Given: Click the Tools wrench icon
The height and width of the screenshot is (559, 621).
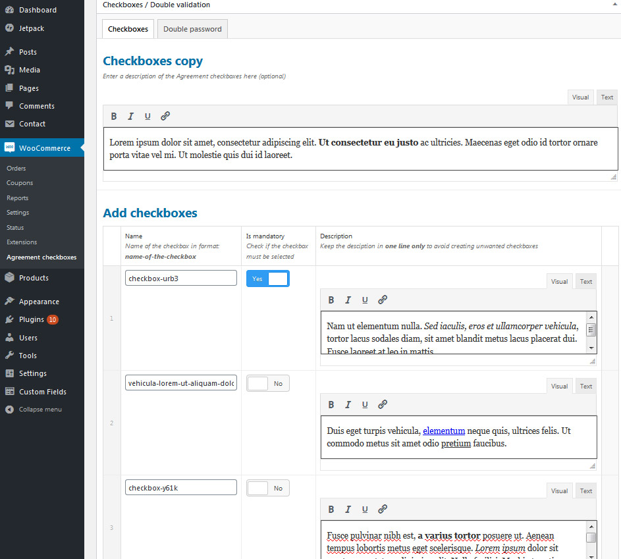Looking at the screenshot, I should [x=9, y=355].
